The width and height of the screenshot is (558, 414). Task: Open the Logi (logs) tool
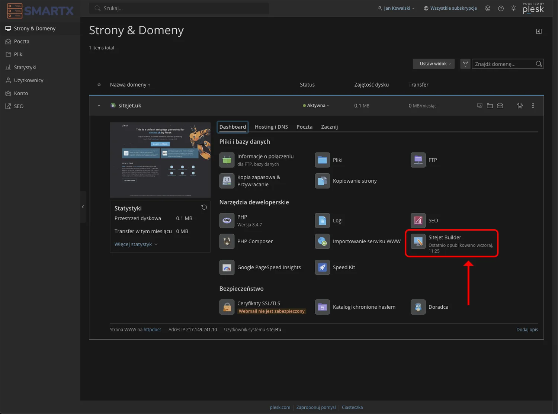click(x=337, y=220)
